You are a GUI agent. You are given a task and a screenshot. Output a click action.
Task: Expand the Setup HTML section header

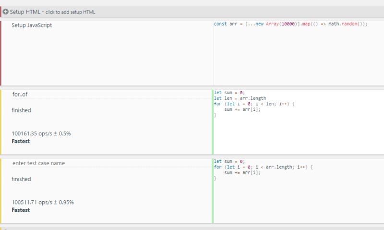tap(192, 12)
